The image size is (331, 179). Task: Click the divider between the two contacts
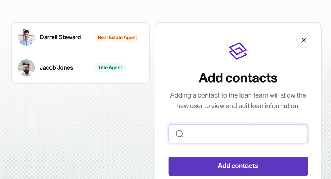[80, 52]
